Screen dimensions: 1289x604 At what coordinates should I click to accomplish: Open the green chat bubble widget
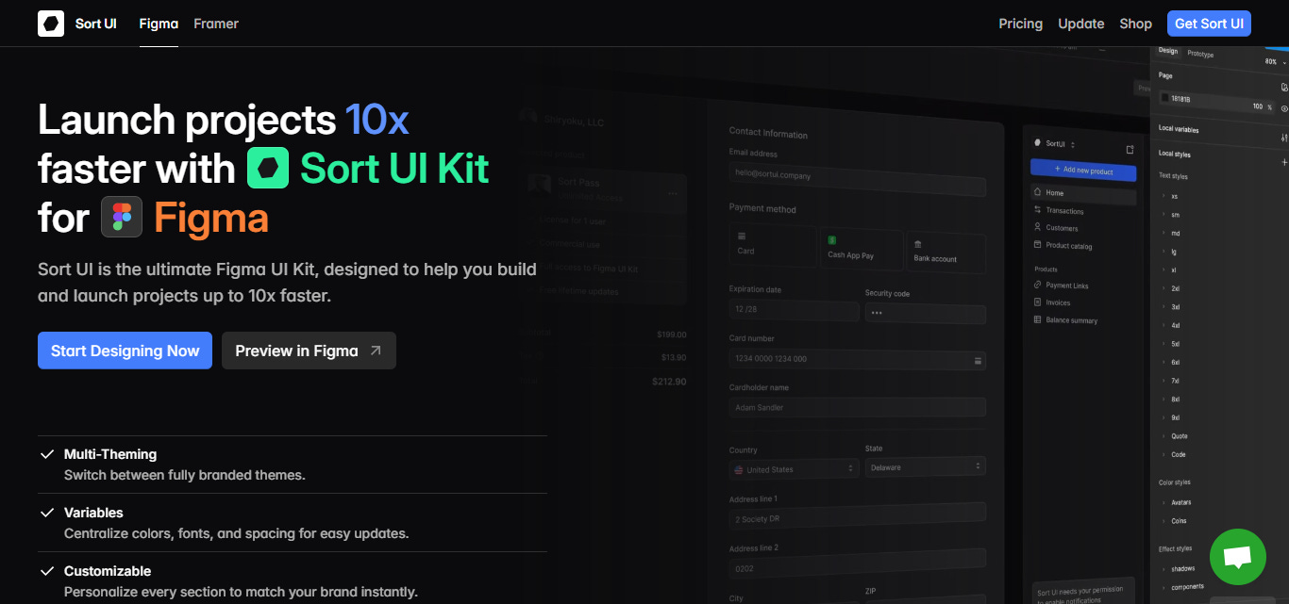tap(1237, 557)
